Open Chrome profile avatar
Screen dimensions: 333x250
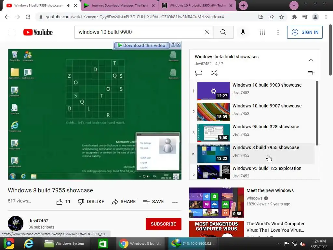tap(315, 17)
